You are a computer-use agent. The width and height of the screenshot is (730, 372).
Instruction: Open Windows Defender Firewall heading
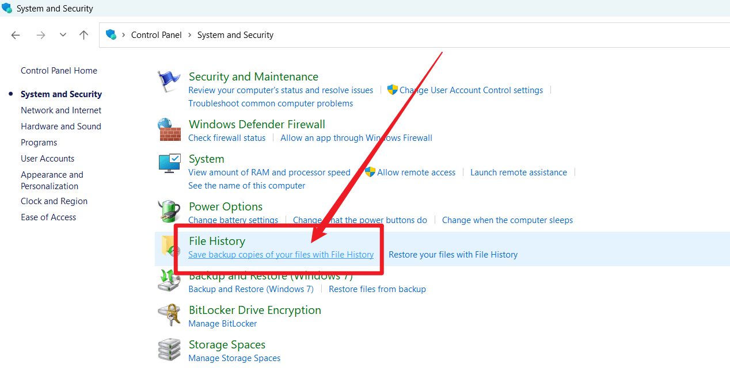pos(257,124)
